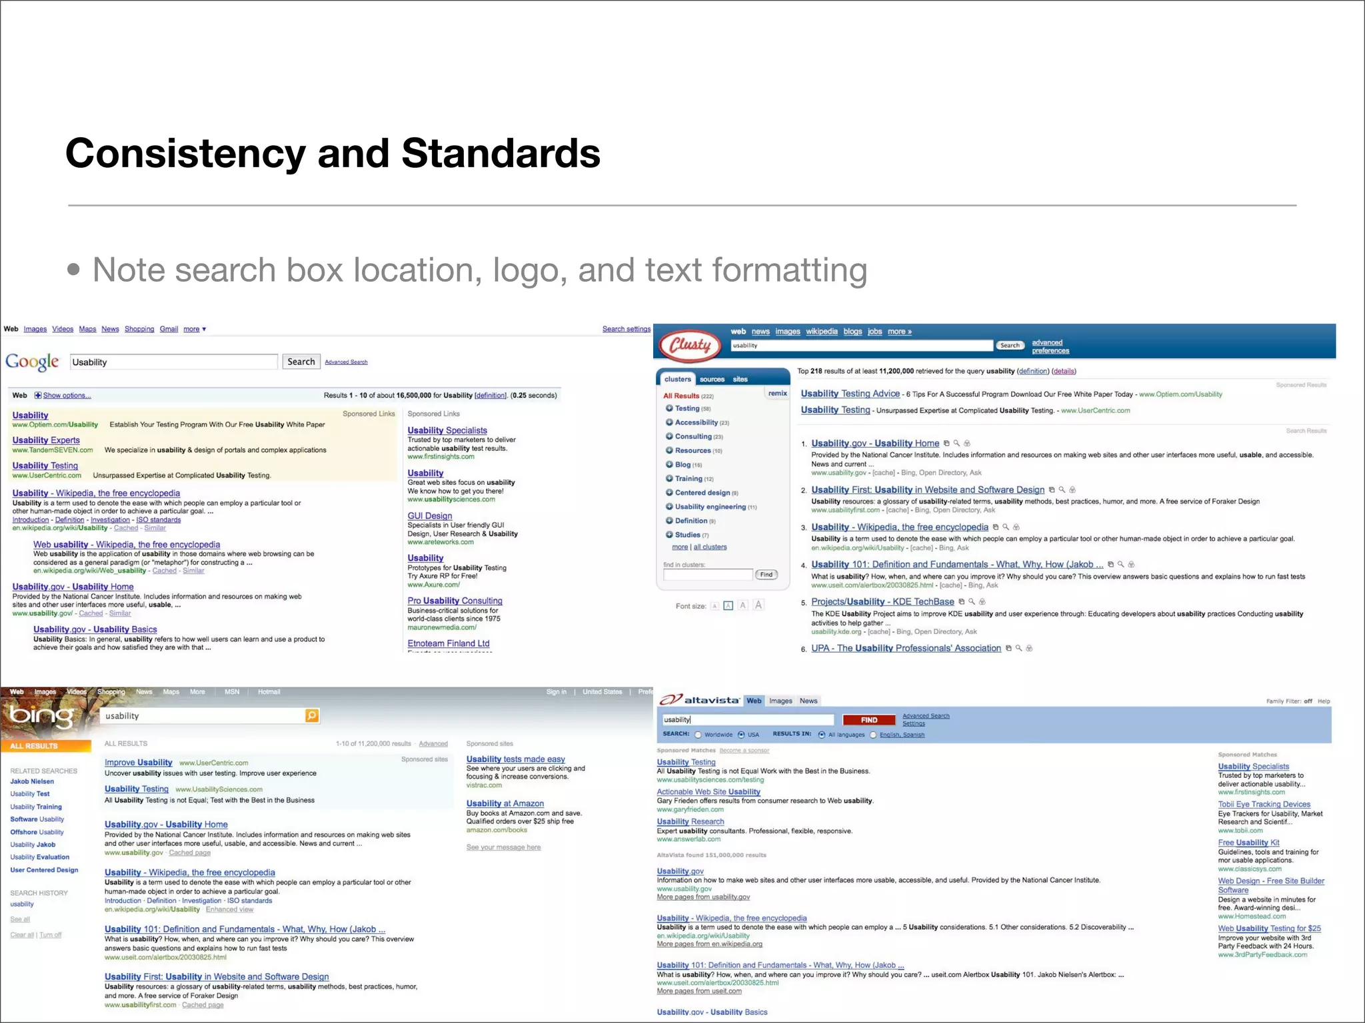Click preview magnifier beside Usability.gov Clusty result
The width and height of the screenshot is (1365, 1023).
click(x=956, y=444)
